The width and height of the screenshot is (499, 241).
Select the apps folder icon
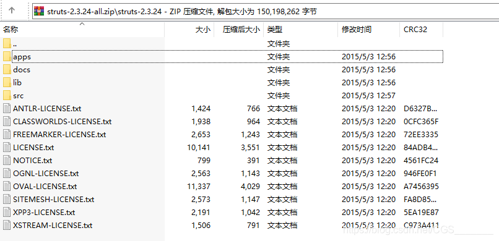click(x=7, y=56)
